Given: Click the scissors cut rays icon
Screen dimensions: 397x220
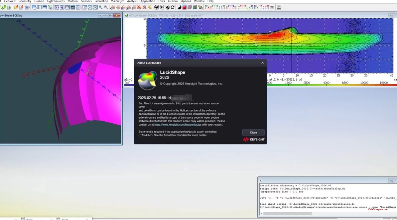Looking at the screenshot, I should coord(144,7).
